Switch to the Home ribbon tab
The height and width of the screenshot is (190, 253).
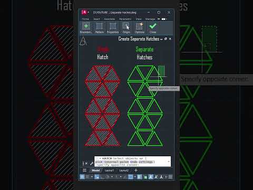click(85, 19)
